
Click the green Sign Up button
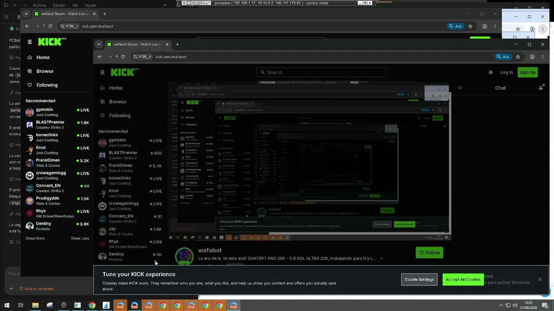pyautogui.click(x=527, y=72)
